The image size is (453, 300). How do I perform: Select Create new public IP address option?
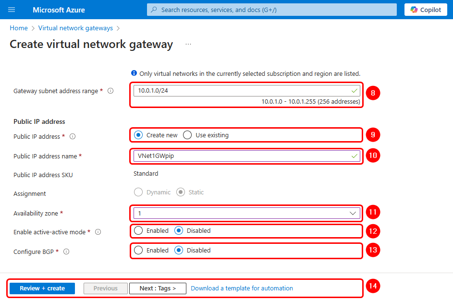point(138,135)
